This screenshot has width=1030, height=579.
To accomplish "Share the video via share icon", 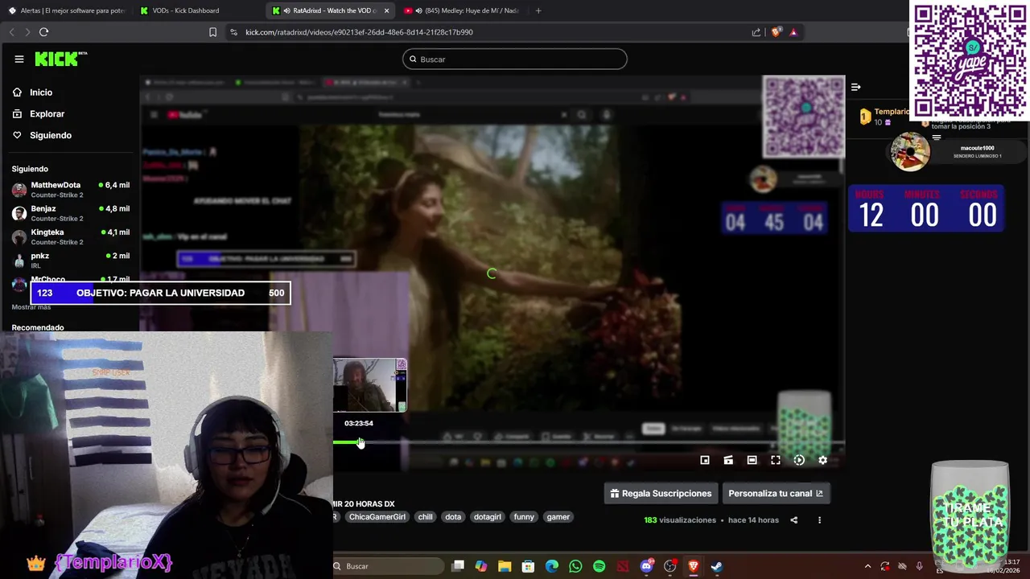I will tap(793, 520).
